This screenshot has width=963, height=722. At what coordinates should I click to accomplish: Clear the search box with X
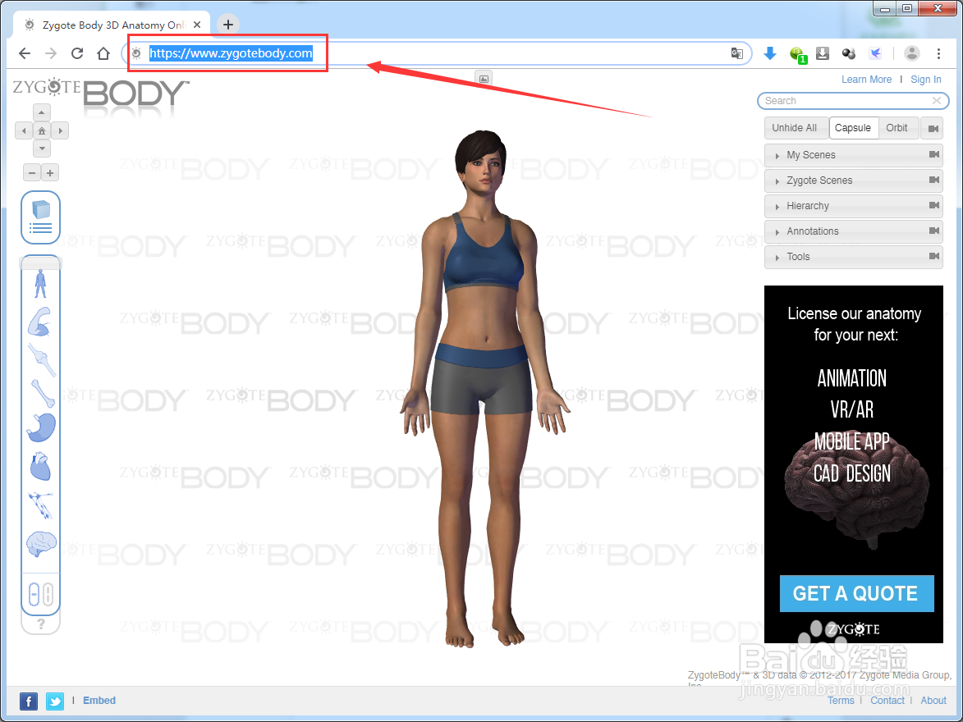click(936, 101)
